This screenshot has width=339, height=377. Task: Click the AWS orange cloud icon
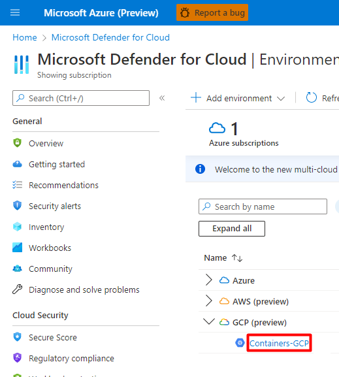point(224,301)
